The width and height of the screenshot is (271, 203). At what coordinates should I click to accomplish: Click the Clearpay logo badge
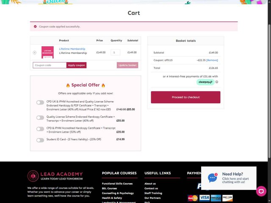[205, 82]
